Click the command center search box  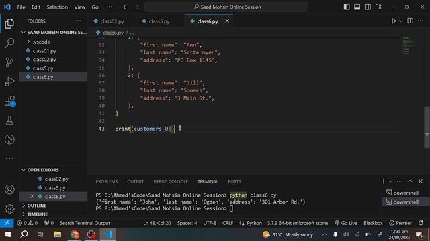click(x=226, y=7)
